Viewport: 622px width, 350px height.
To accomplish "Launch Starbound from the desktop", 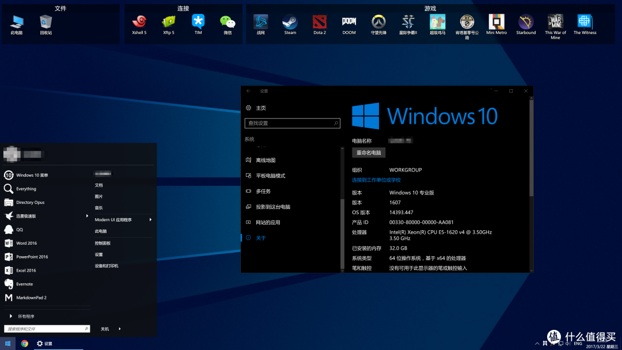I will (526, 25).
